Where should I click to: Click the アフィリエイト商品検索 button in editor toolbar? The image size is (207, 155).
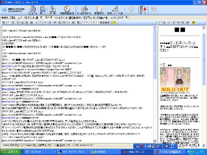[x=96, y=23]
